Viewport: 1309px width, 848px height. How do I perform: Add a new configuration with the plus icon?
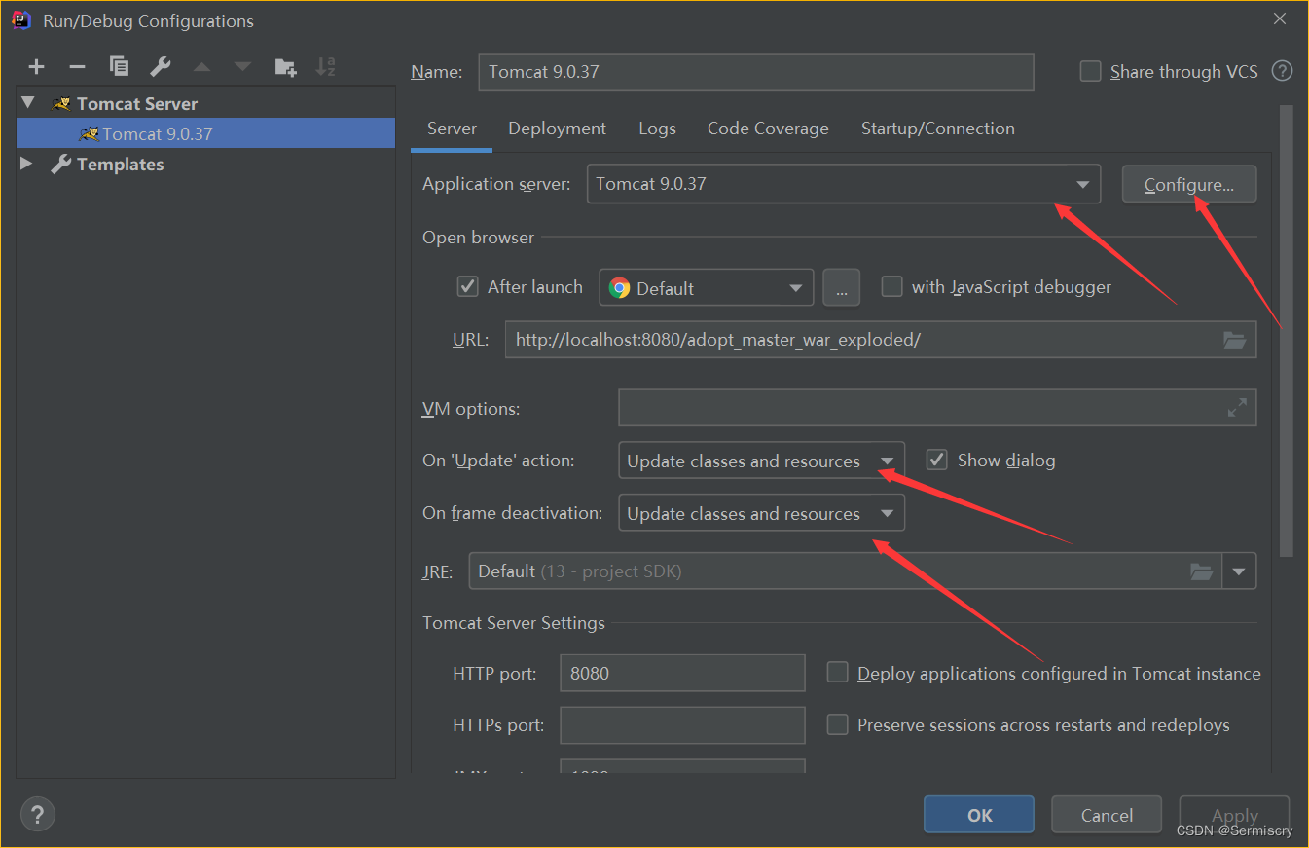pyautogui.click(x=36, y=67)
